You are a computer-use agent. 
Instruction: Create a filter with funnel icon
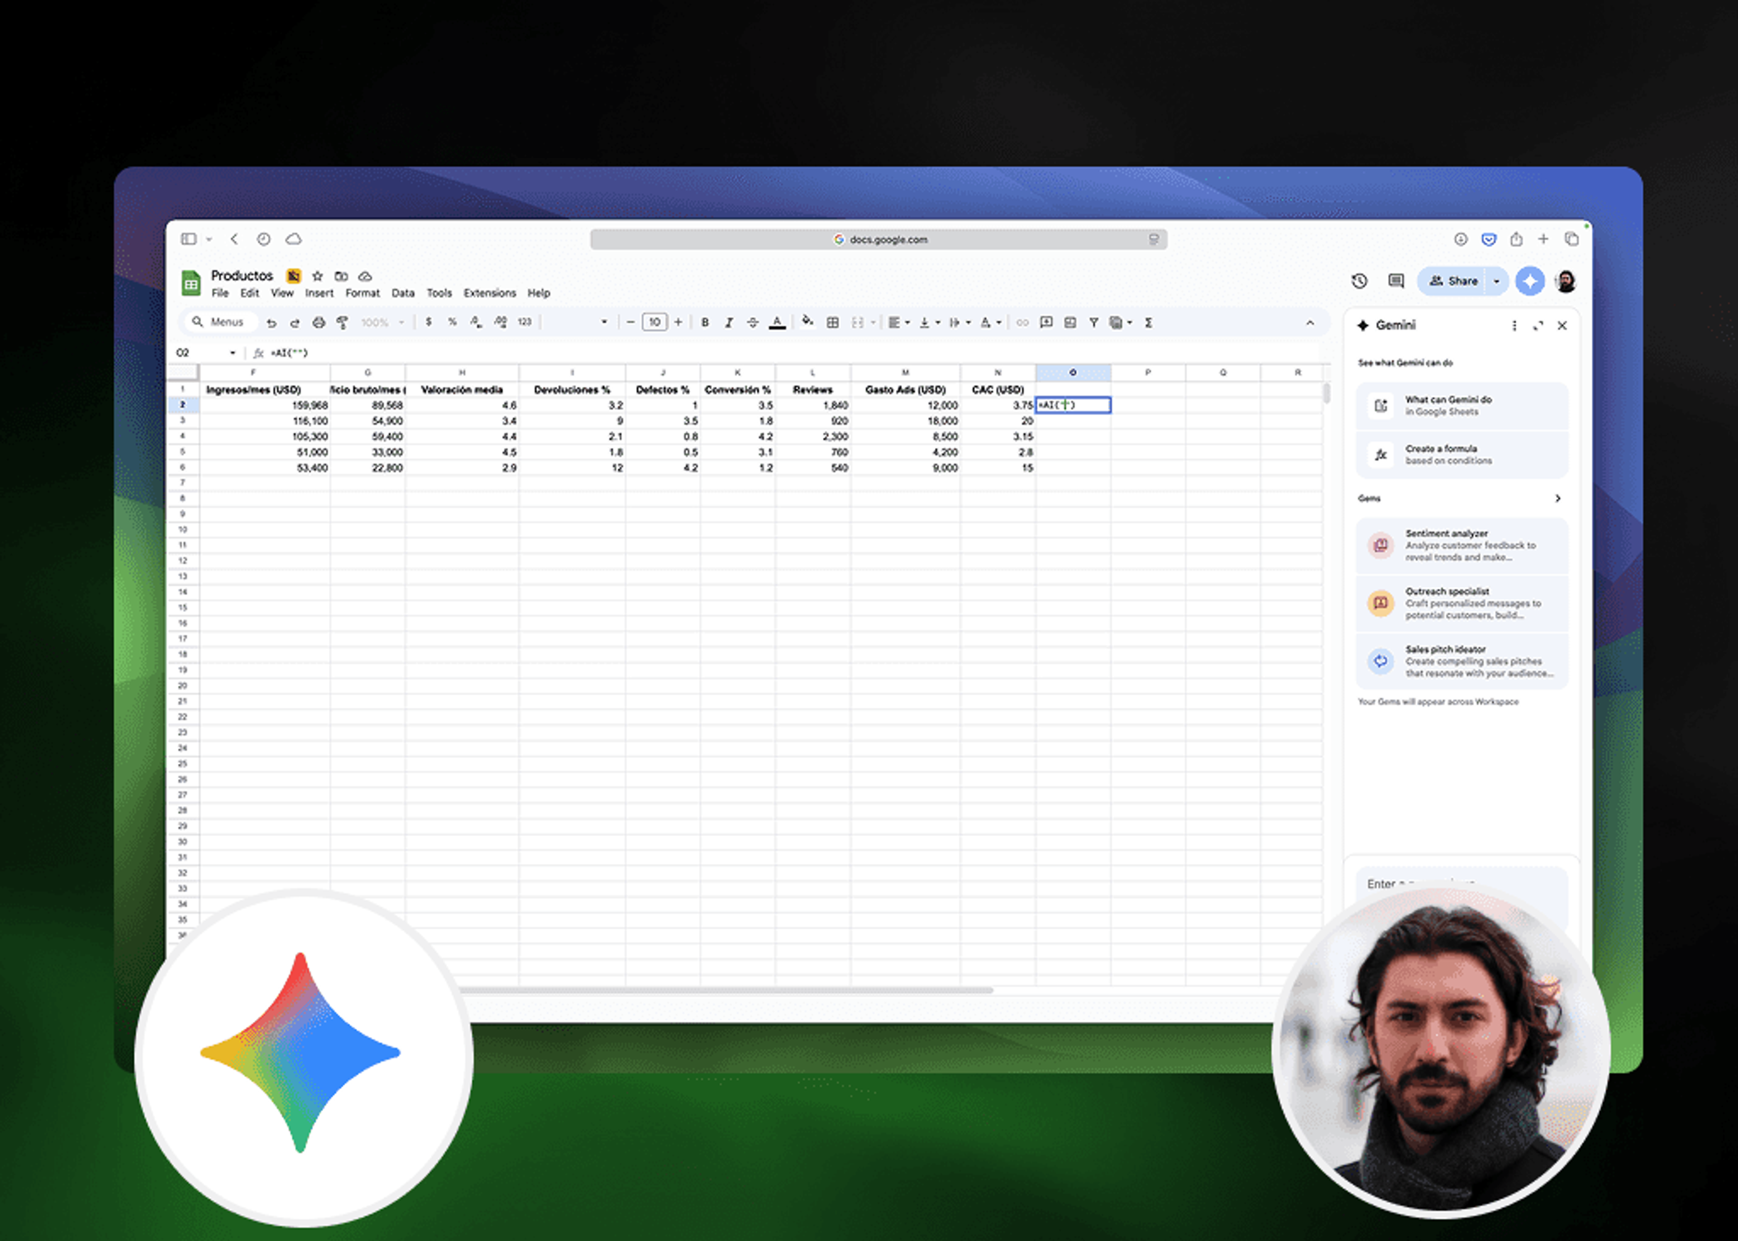pos(1094,322)
